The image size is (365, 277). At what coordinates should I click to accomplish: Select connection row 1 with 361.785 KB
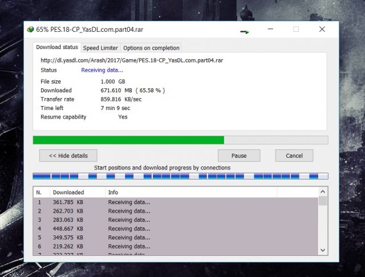click(176, 202)
